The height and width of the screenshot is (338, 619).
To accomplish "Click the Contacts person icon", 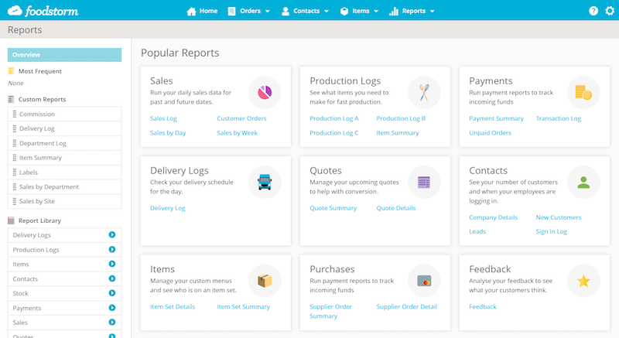I will [x=583, y=182].
